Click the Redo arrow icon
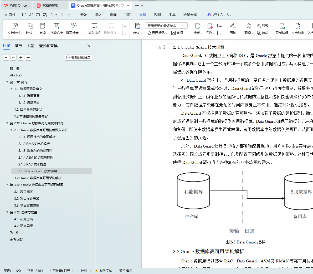This screenshot has height=274, width=313. (x=63, y=14)
